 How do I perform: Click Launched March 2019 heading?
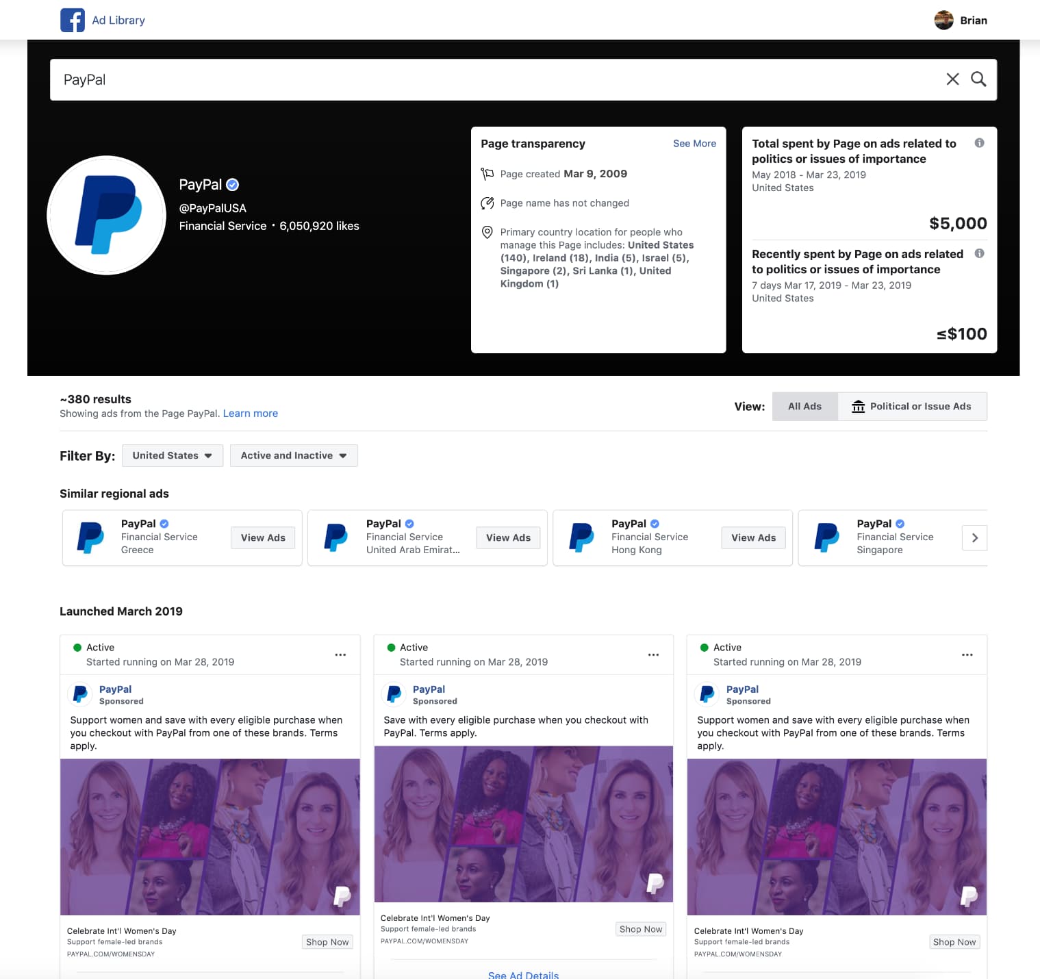(121, 611)
